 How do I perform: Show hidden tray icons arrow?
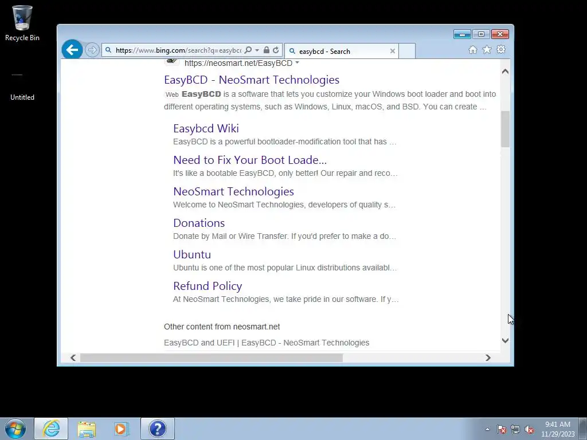[x=487, y=429]
